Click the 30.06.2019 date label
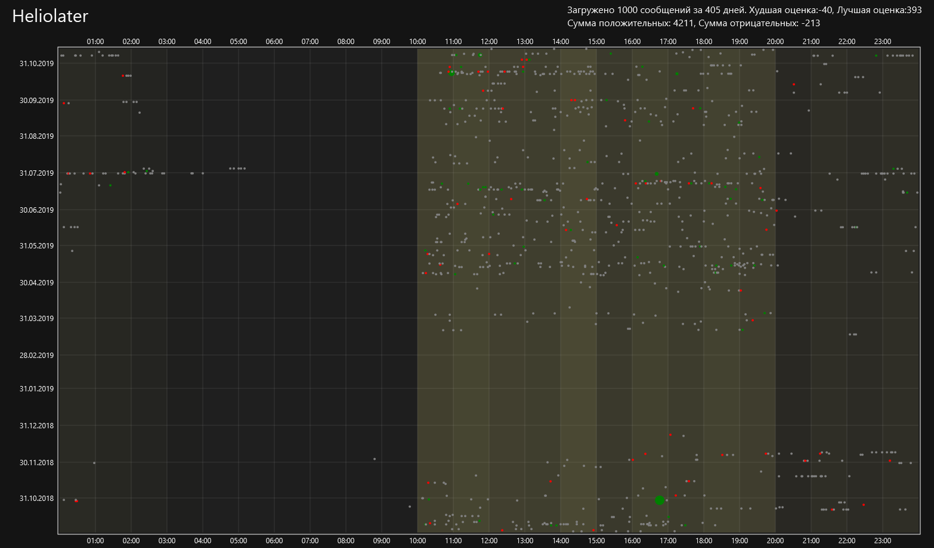Viewport: 934px width, 548px height. (36, 210)
